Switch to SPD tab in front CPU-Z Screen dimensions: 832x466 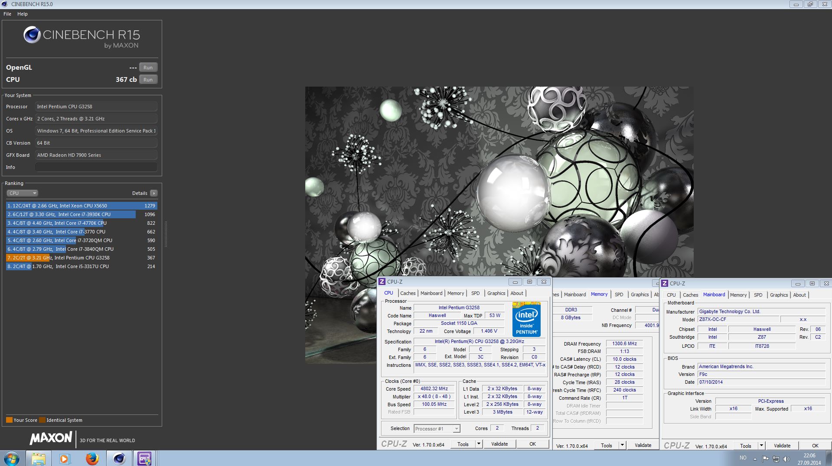click(476, 293)
